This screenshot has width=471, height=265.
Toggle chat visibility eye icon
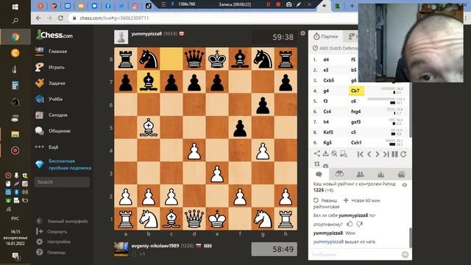click(x=405, y=185)
